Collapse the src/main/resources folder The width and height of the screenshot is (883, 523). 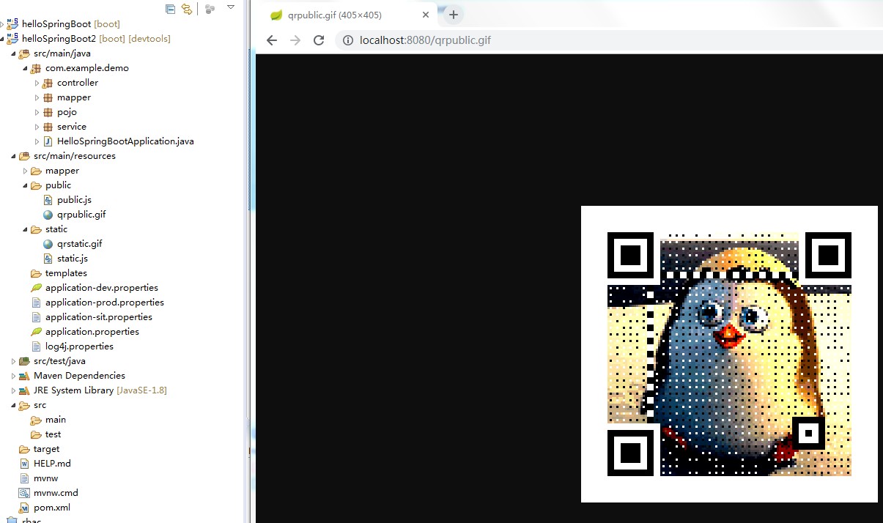(13, 156)
